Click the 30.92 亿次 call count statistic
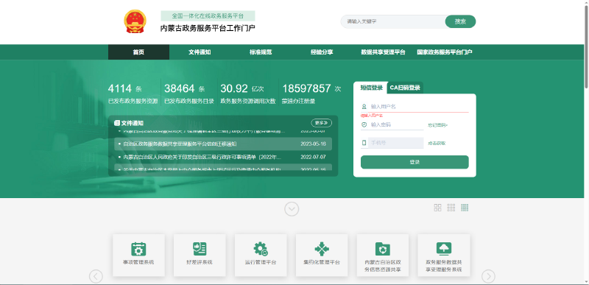Viewport: 589px width, 285px height. tap(248, 94)
